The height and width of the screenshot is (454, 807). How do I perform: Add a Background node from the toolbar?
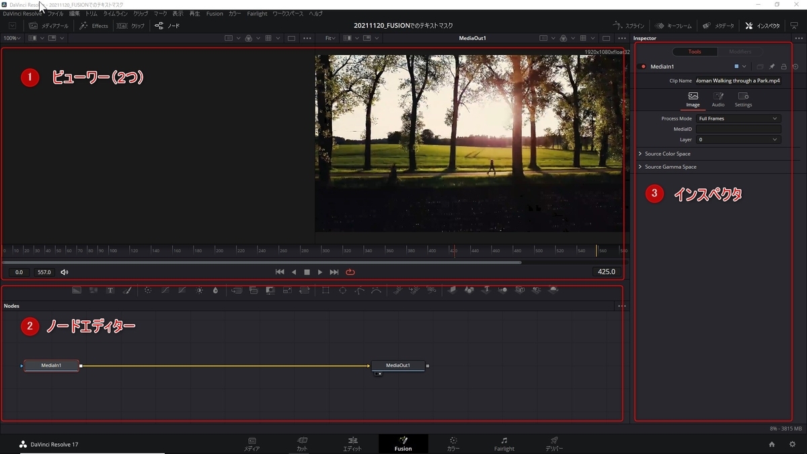(77, 291)
